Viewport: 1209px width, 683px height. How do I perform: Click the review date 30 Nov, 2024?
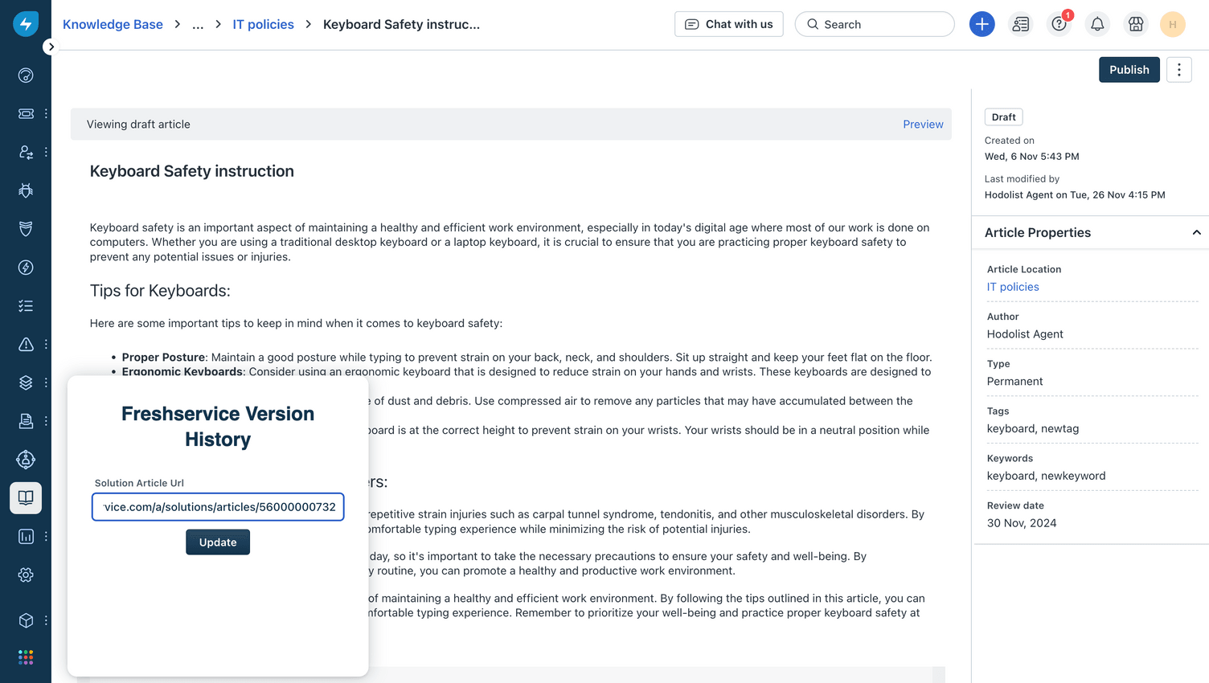pos(1022,523)
